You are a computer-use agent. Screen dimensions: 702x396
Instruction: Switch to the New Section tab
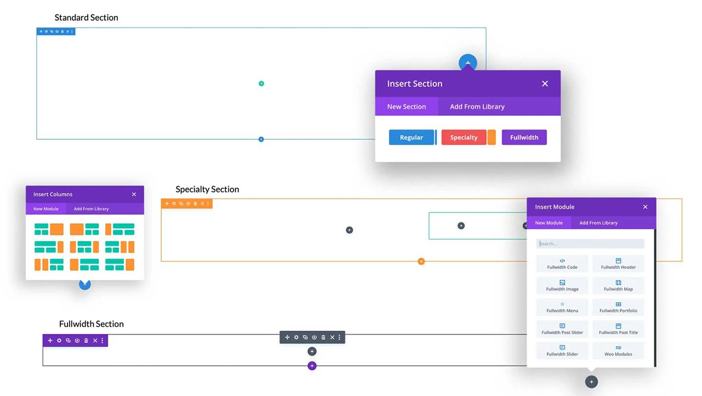point(406,106)
